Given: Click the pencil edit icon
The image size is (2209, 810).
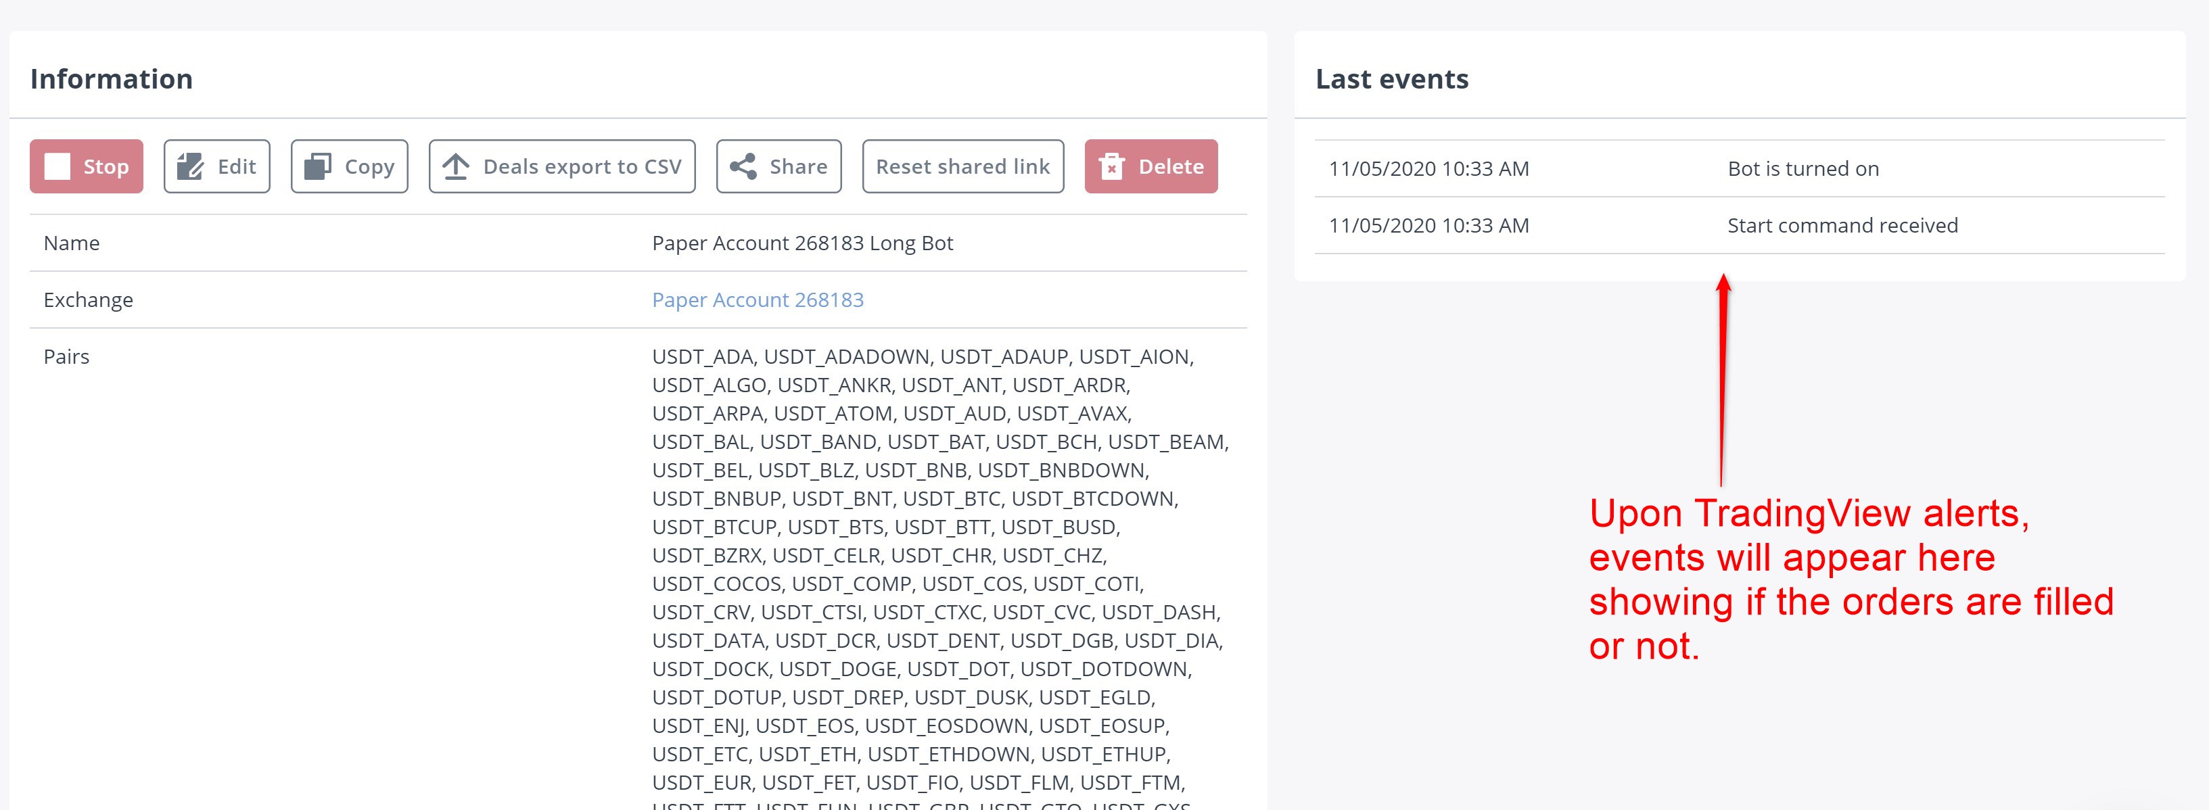Looking at the screenshot, I should 190,166.
